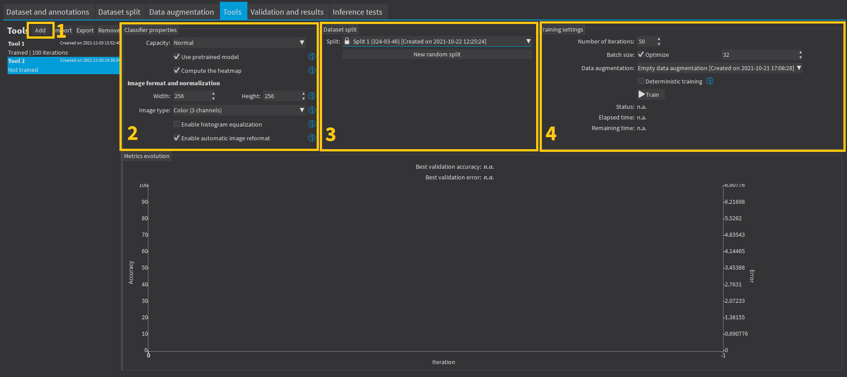The image size is (847, 377).
Task: Click the 'Best validation error' label
Action: click(x=453, y=177)
